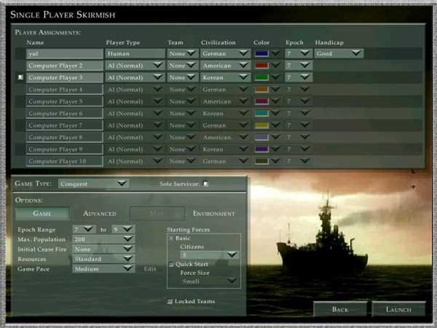The width and height of the screenshot is (437, 328).
Task: Switch to the Environment options tab
Action: click(214, 214)
